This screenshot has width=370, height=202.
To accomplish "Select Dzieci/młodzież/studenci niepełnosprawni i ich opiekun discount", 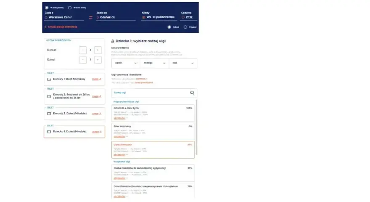I will pyautogui.click(x=153, y=191).
